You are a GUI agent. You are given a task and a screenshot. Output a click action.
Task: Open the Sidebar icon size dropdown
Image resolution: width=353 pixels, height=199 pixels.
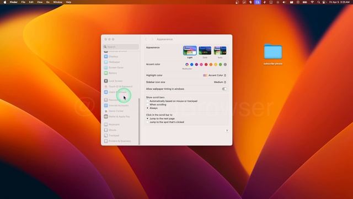pos(220,82)
